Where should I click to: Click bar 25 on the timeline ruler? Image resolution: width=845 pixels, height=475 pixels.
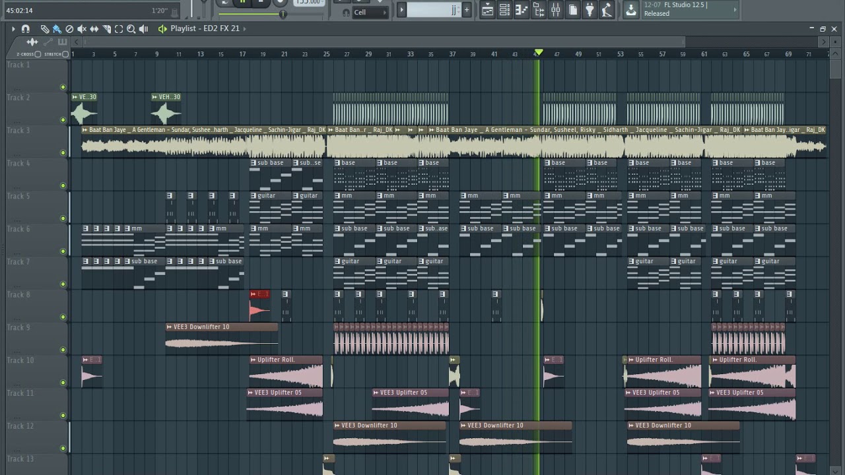click(327, 54)
